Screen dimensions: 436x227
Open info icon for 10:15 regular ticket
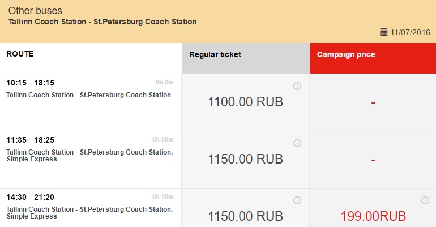(297, 86)
